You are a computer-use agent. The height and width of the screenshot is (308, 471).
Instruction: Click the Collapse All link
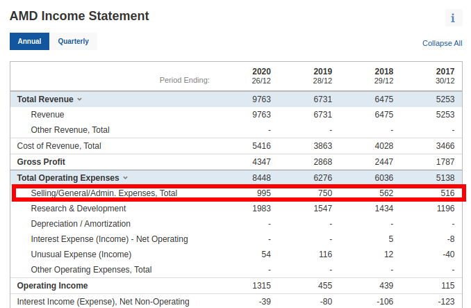tap(442, 43)
